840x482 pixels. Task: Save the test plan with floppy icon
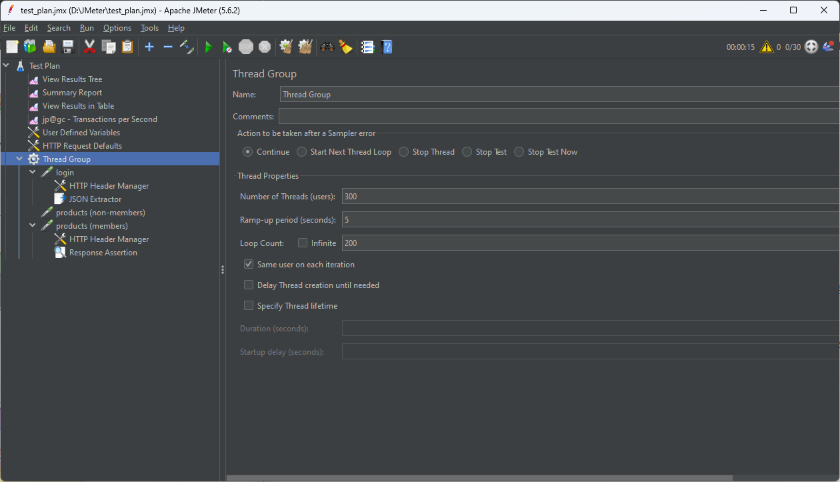click(67, 47)
